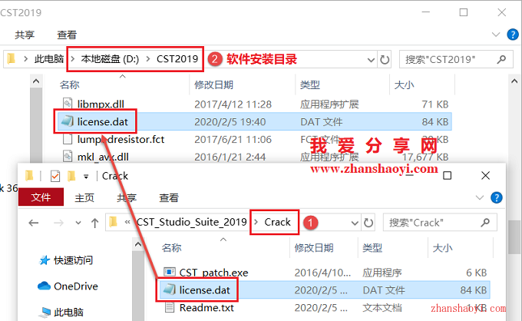Open the 共享 (Share) tab in CST2019 window
Image resolution: width=522 pixels, height=321 pixels.
[x=25, y=35]
